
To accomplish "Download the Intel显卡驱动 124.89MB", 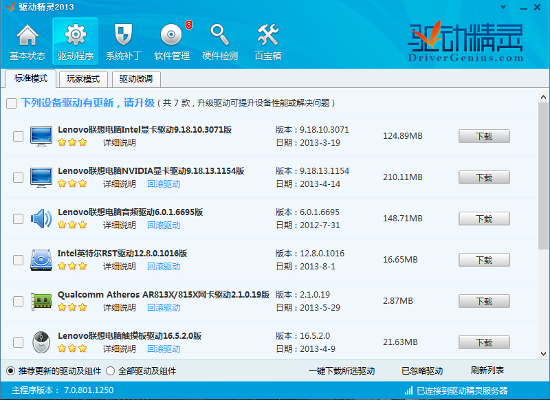I will 484,136.
